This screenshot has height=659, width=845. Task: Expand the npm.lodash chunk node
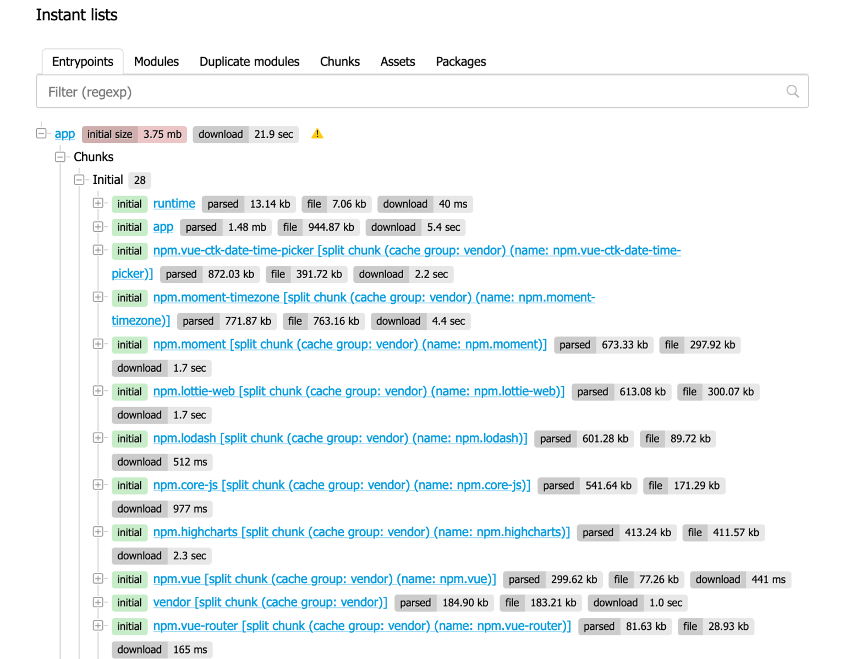tap(98, 438)
